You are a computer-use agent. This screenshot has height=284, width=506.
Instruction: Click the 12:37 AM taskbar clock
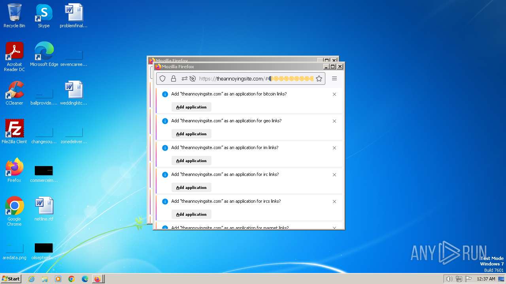(486, 279)
